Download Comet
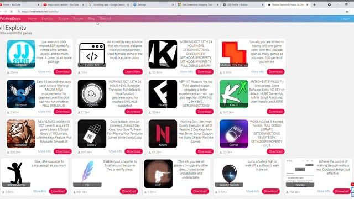This screenshot has width=354, height=199. [275, 151]
